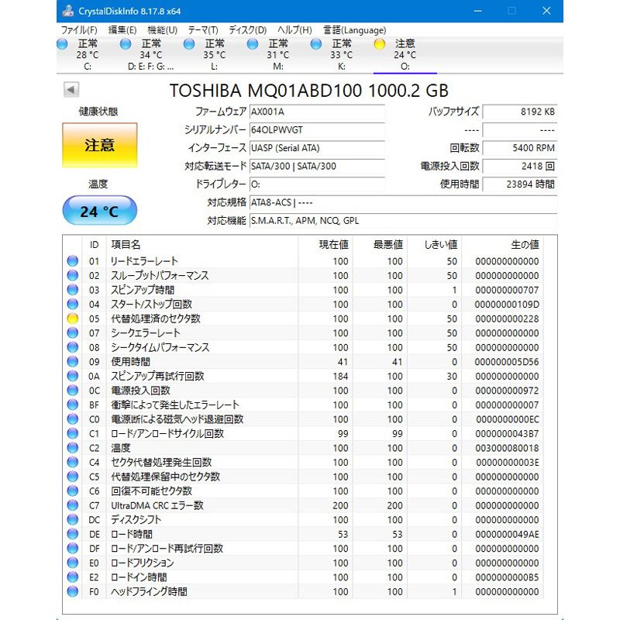The width and height of the screenshot is (620, 620).
Task: Click the rotation rate value 5400 RPM
Action: [519, 148]
